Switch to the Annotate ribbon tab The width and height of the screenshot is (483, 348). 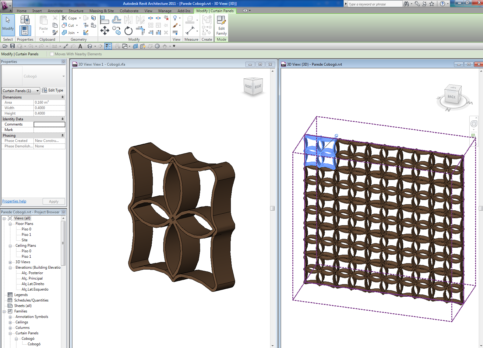pos(55,11)
